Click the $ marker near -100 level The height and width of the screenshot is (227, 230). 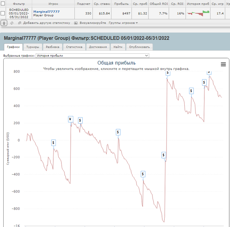pos(53,143)
